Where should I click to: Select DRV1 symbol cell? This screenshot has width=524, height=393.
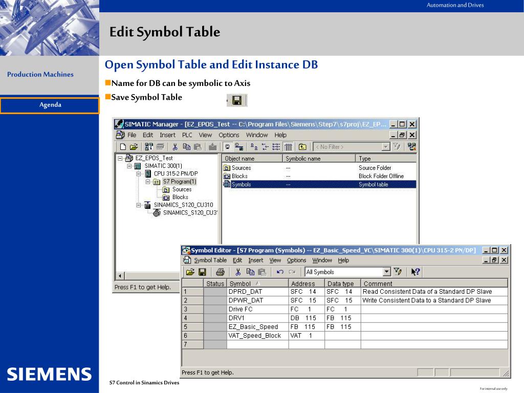[258, 318]
